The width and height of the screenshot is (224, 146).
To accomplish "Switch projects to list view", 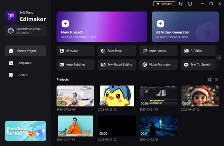I will coord(217,79).
